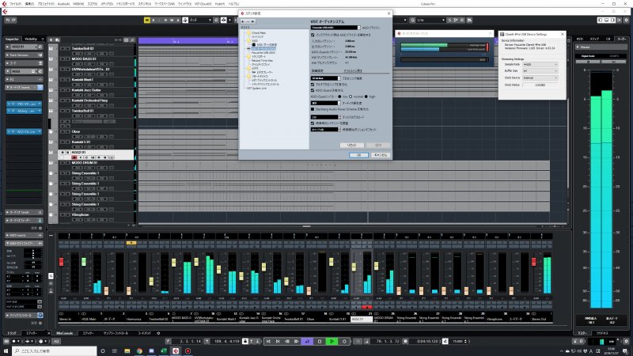Click OK in the Studio Setup dialog
Screen dimensions: 633x356
pyautogui.click(x=359, y=155)
